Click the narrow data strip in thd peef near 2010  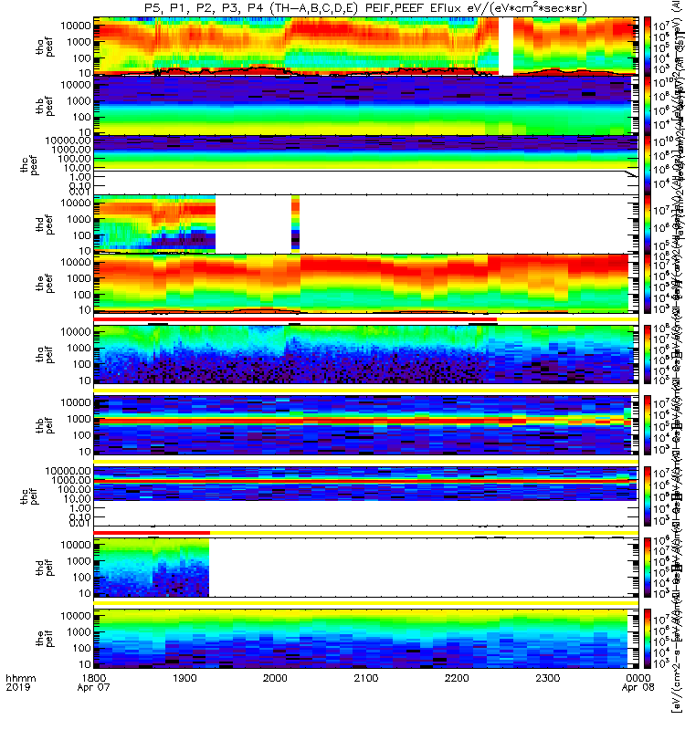(x=295, y=224)
